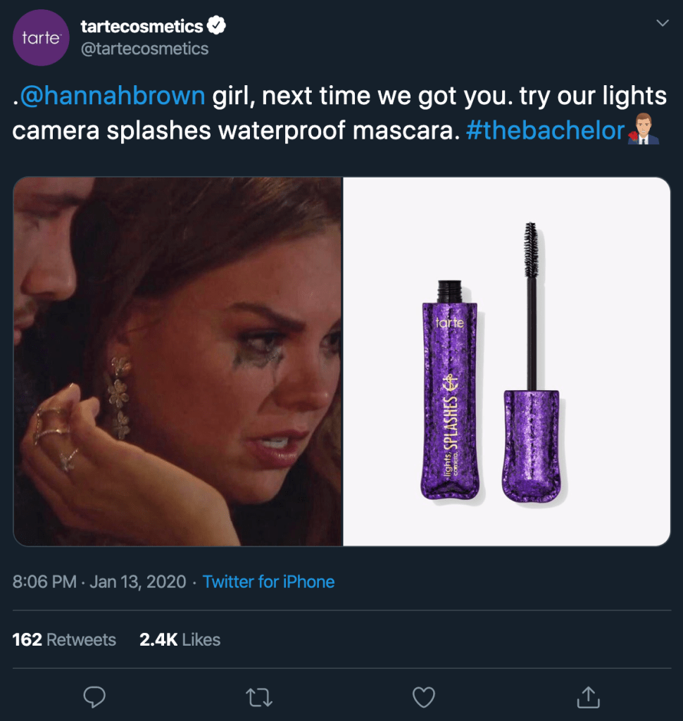View the 162 Retweets list
Image resolution: width=683 pixels, height=721 pixels.
click(64, 639)
